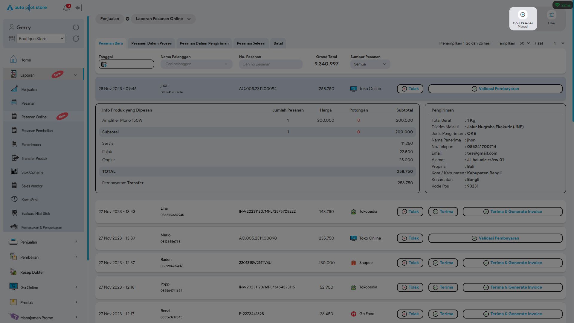
Task: Open Kartu Stok report
Action: point(30,200)
